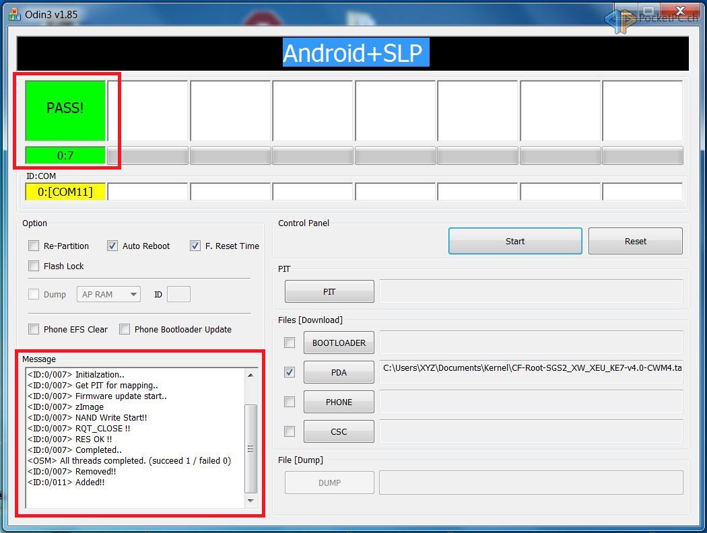Click the 'zImage' log line

coord(66,407)
